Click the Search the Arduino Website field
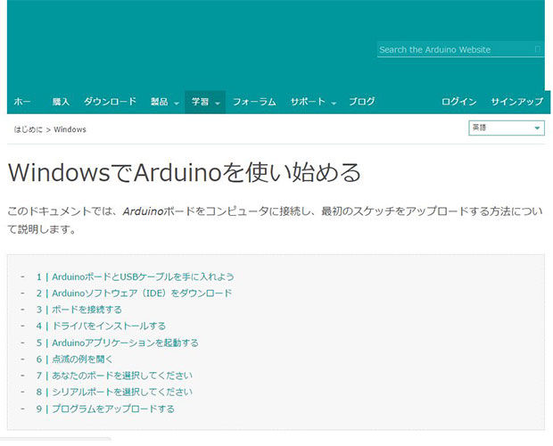 (460, 49)
